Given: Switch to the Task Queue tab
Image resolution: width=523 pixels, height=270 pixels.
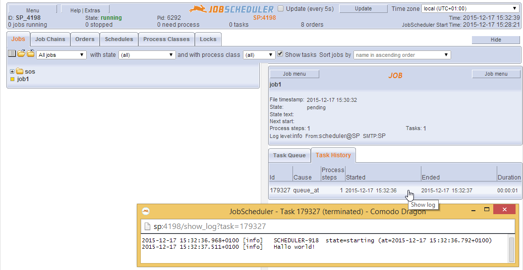Looking at the screenshot, I should (290, 155).
